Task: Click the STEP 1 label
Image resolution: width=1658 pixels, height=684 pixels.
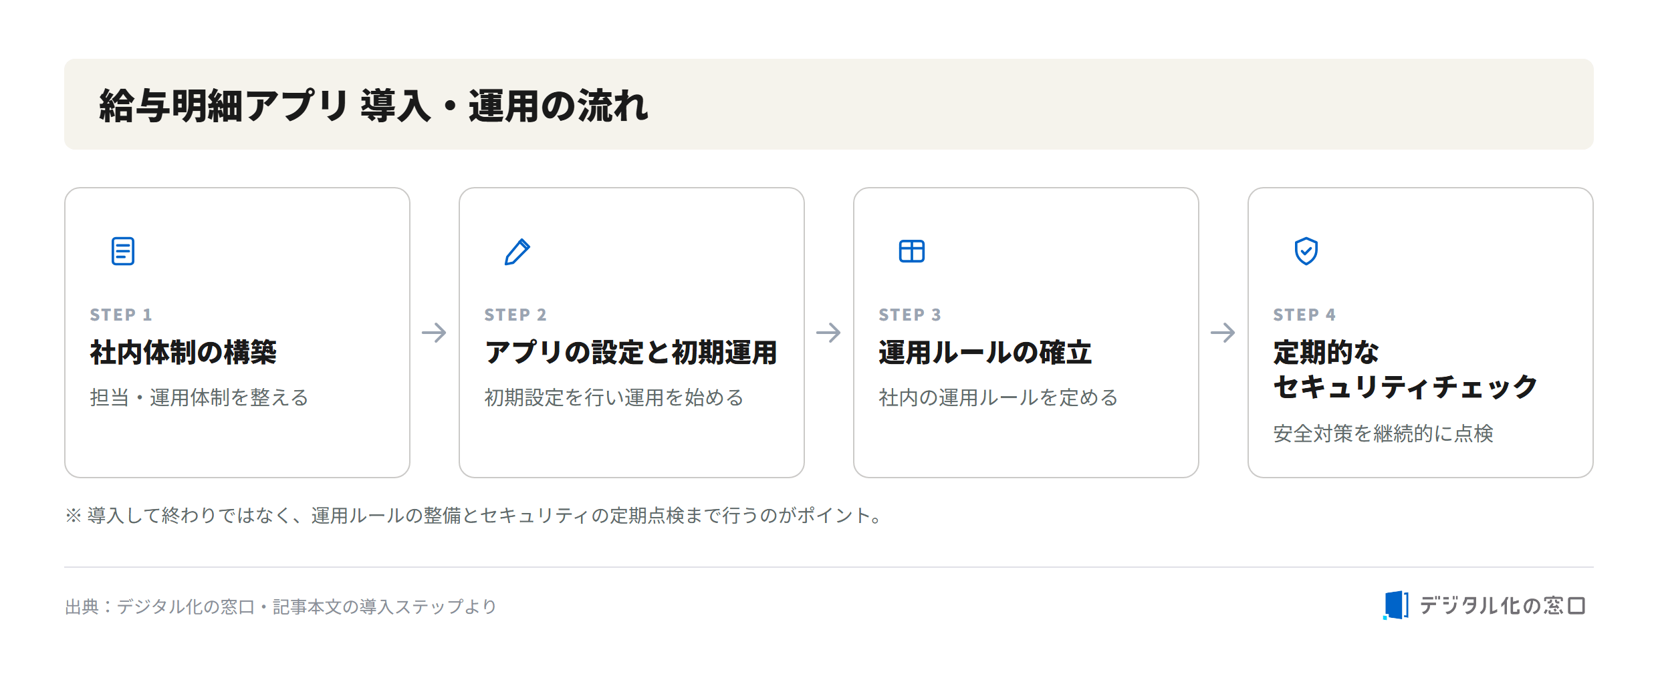Action: point(121,315)
